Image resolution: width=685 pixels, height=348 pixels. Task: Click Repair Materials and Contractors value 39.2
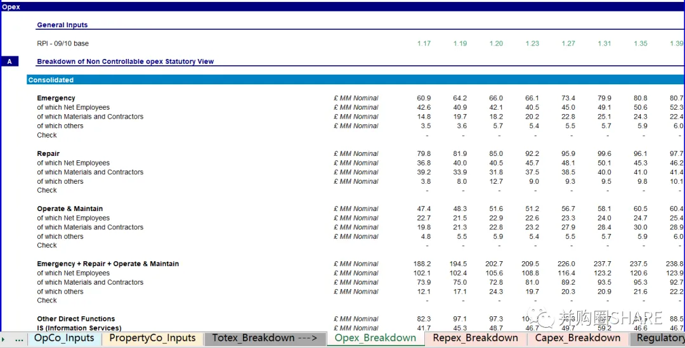coord(424,172)
